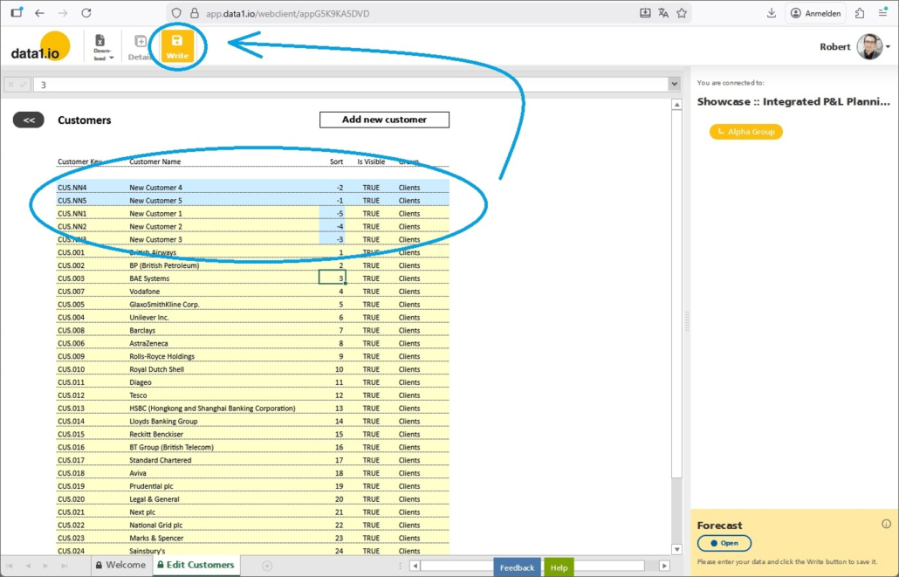Screen dimensions: 899x577
Task: Click the Forecast info icon
Action: [x=886, y=524]
